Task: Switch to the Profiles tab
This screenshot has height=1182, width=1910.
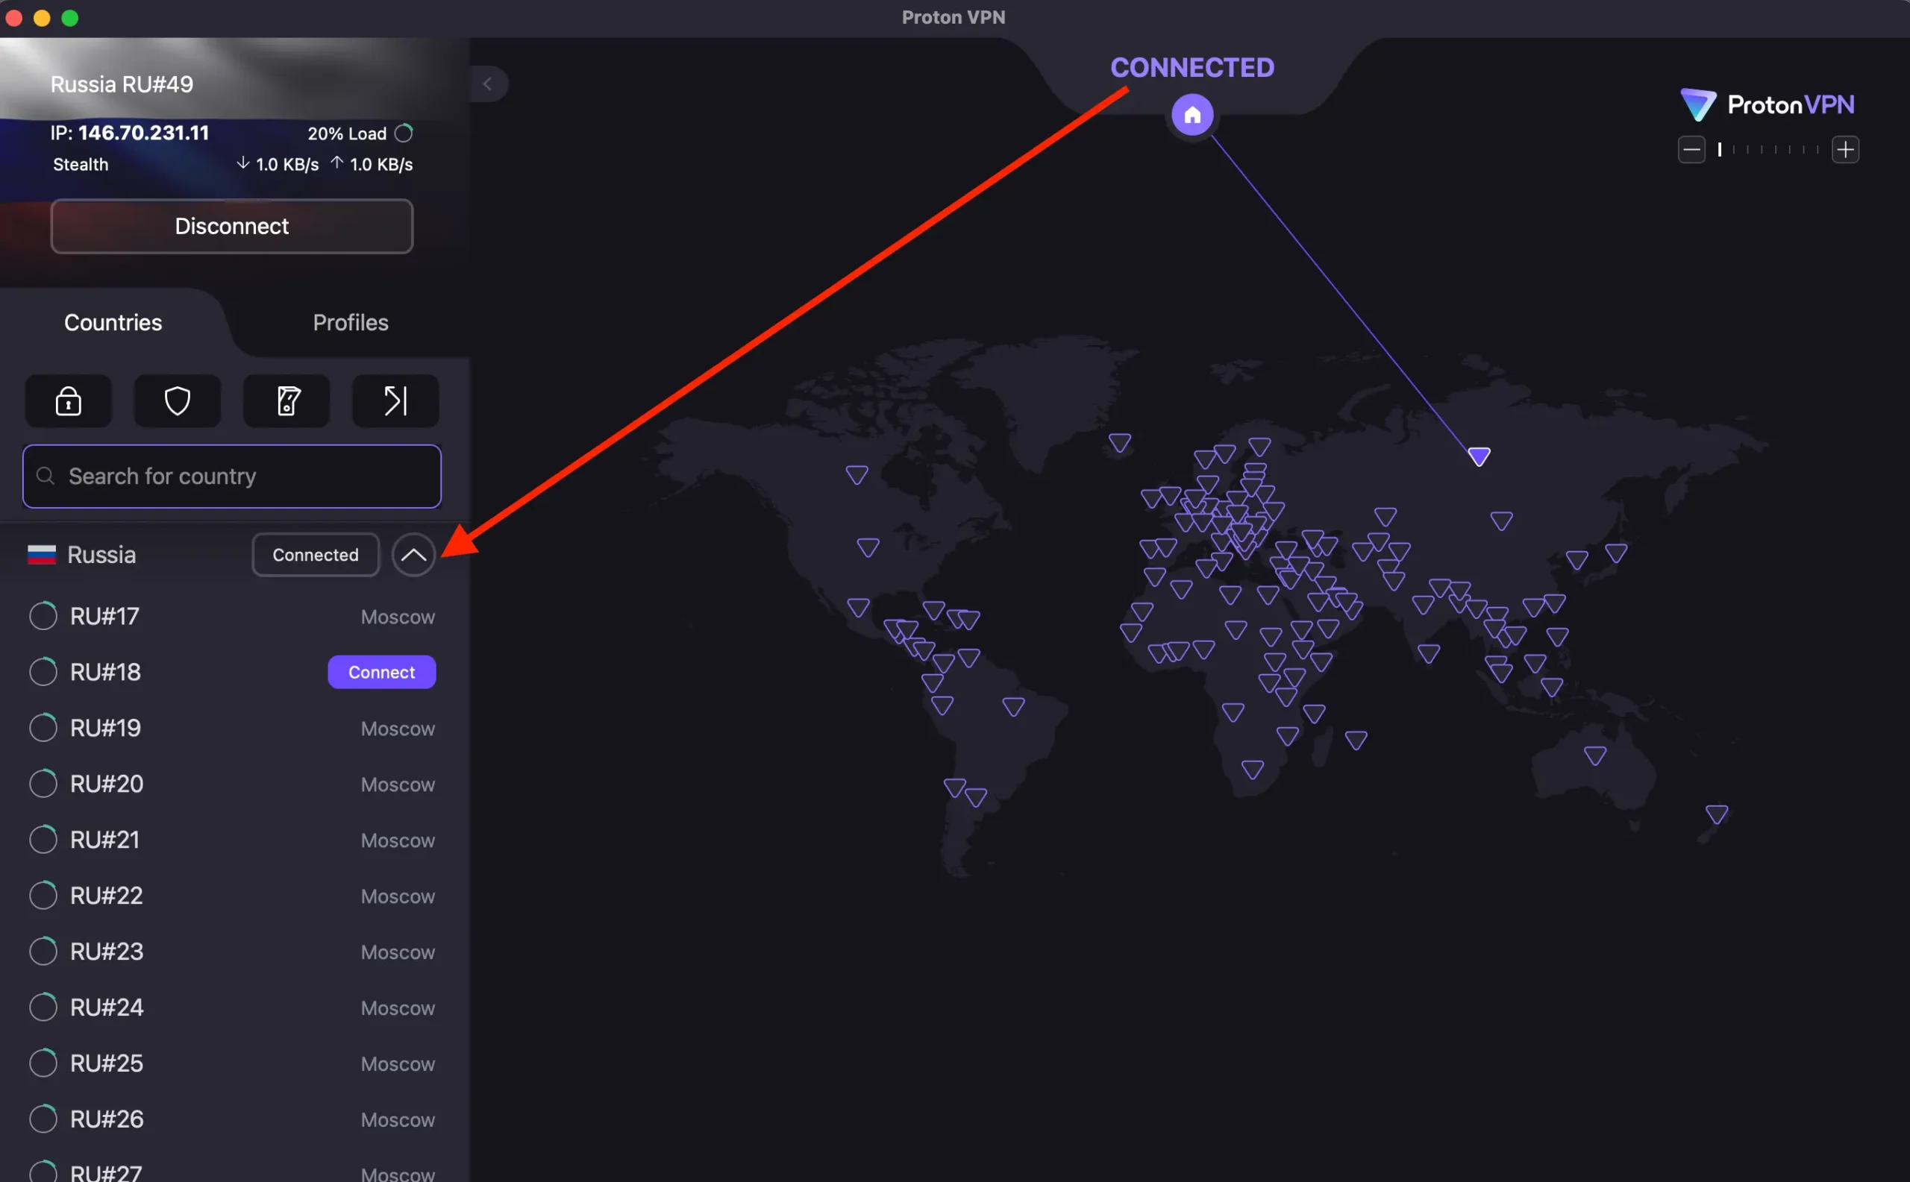Action: click(351, 322)
